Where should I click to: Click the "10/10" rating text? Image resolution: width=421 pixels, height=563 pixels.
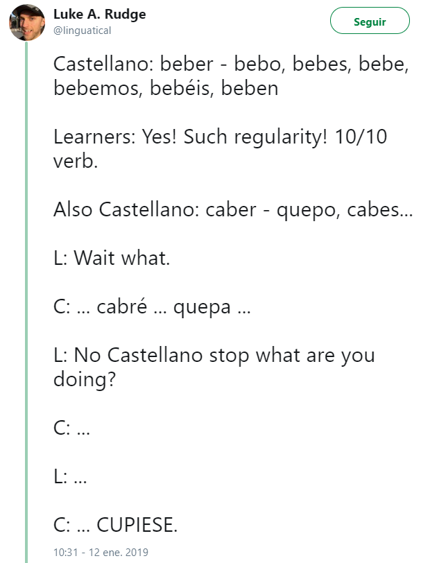coord(361,137)
